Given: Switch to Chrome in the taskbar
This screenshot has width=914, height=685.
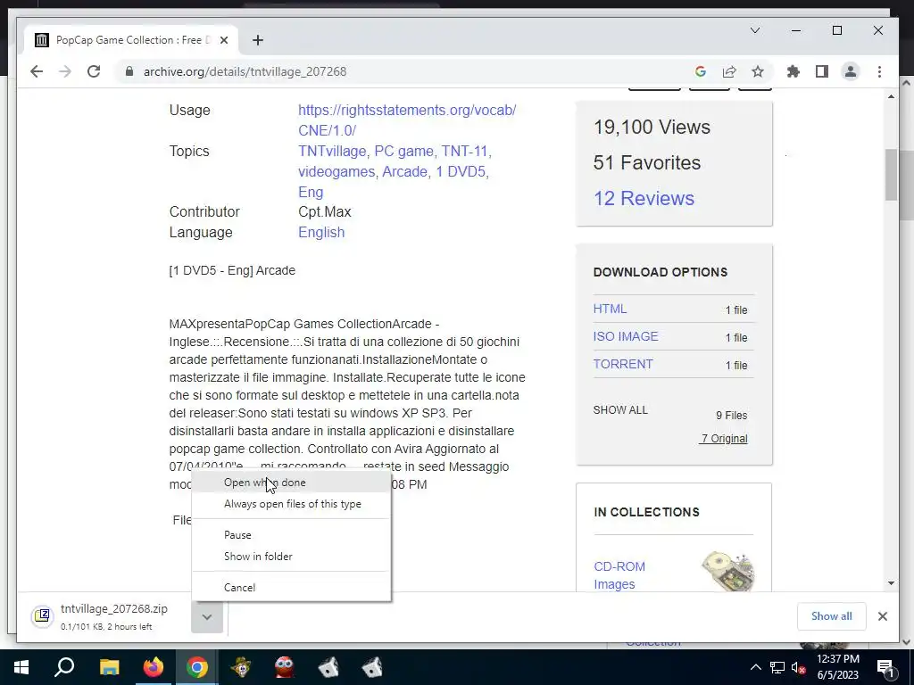Looking at the screenshot, I should pyautogui.click(x=197, y=667).
